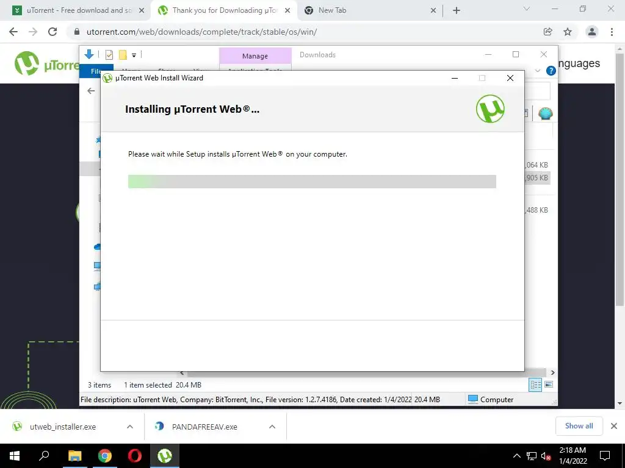Close the uTorrent Free download tab
This screenshot has height=468, width=625.
click(x=142, y=11)
